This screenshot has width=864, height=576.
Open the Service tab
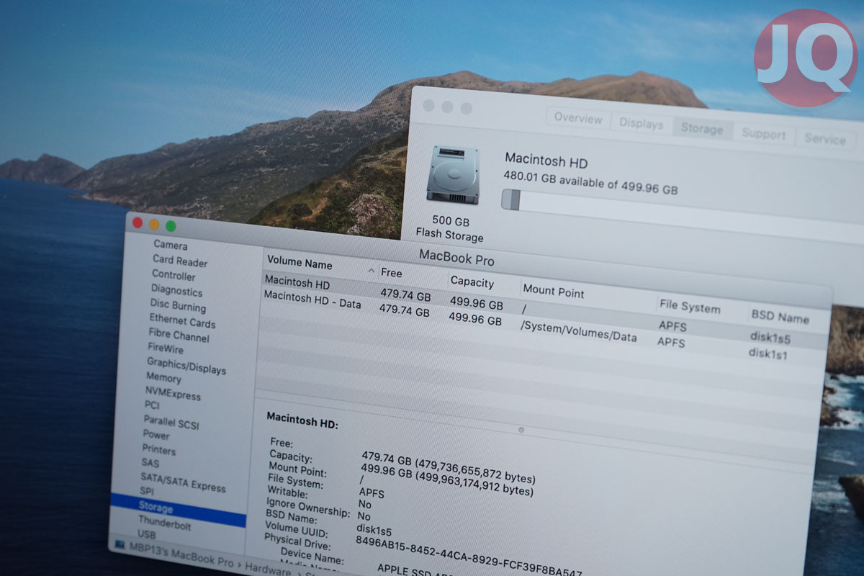pyautogui.click(x=825, y=139)
